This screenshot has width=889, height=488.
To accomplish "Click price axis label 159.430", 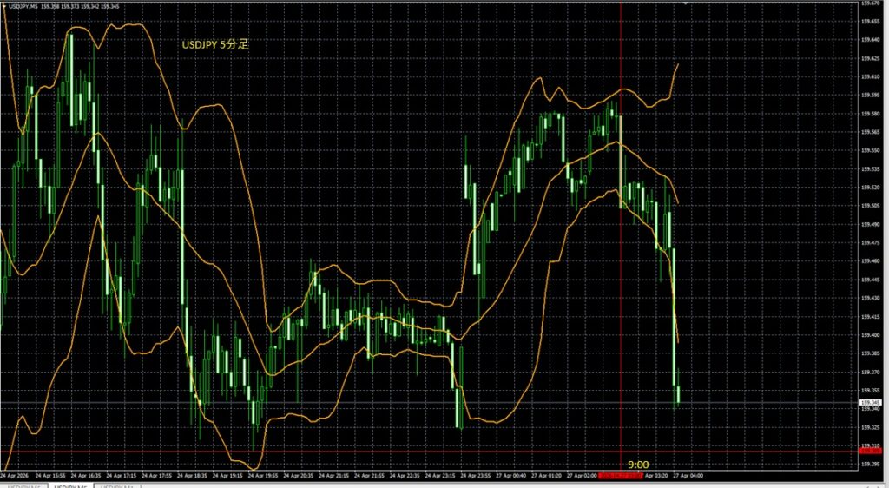I will coord(870,298).
